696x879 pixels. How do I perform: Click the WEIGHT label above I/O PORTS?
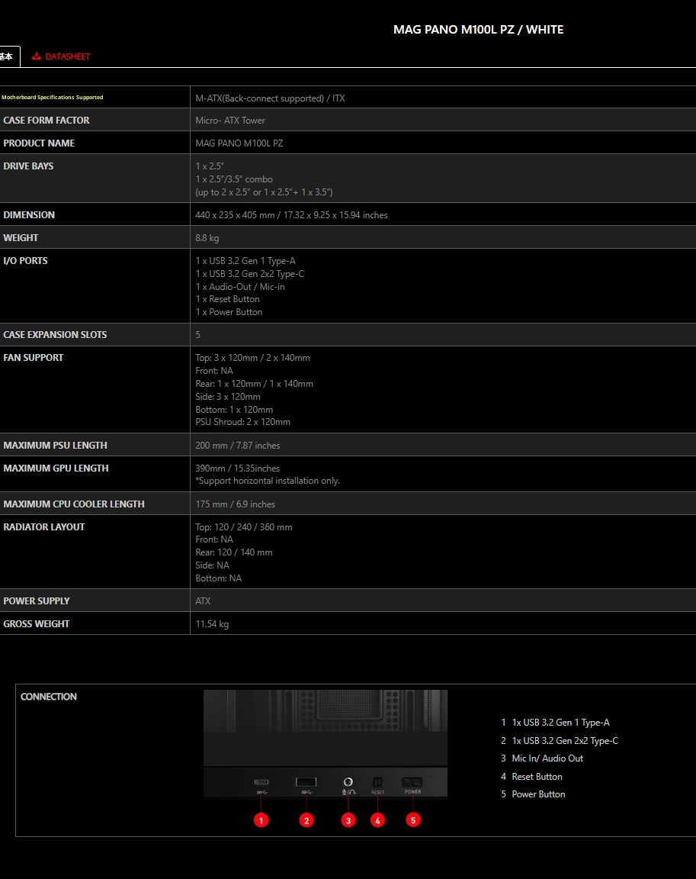[21, 238]
